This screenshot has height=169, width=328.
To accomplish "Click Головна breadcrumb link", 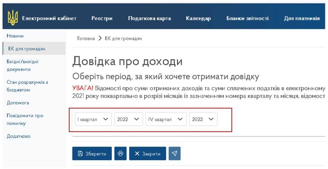I will pos(86,38).
